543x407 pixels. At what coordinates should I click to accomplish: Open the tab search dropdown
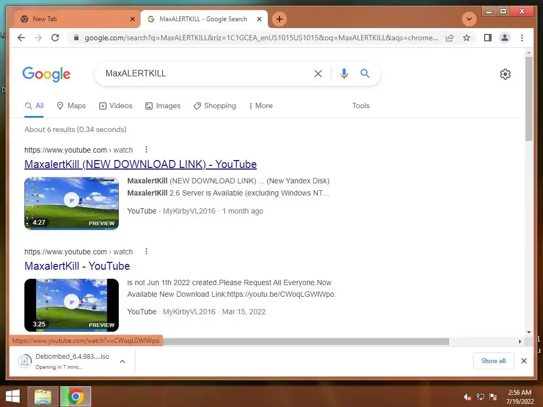(469, 19)
